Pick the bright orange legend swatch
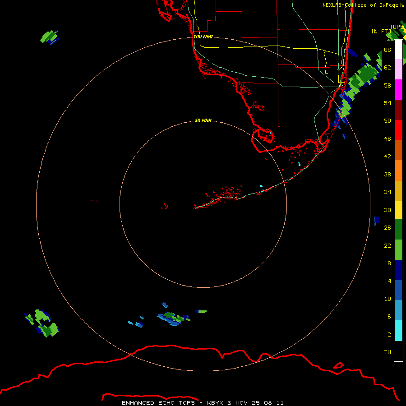 (398, 171)
